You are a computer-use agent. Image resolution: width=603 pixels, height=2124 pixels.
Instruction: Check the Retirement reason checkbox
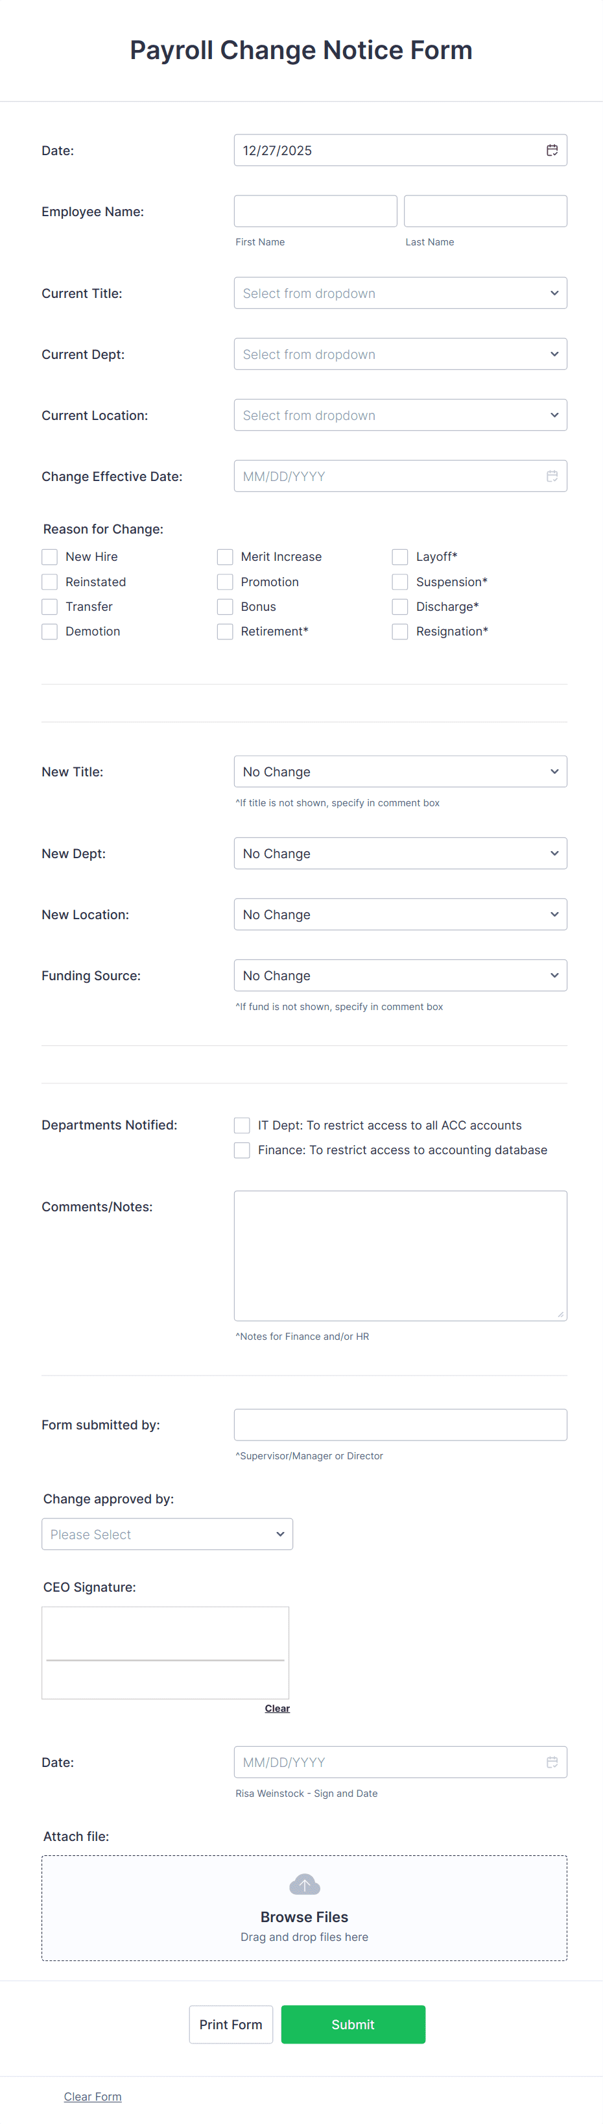click(x=224, y=631)
